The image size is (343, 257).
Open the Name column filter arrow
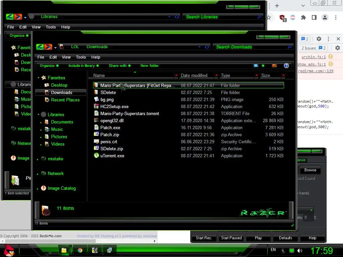[176, 75]
